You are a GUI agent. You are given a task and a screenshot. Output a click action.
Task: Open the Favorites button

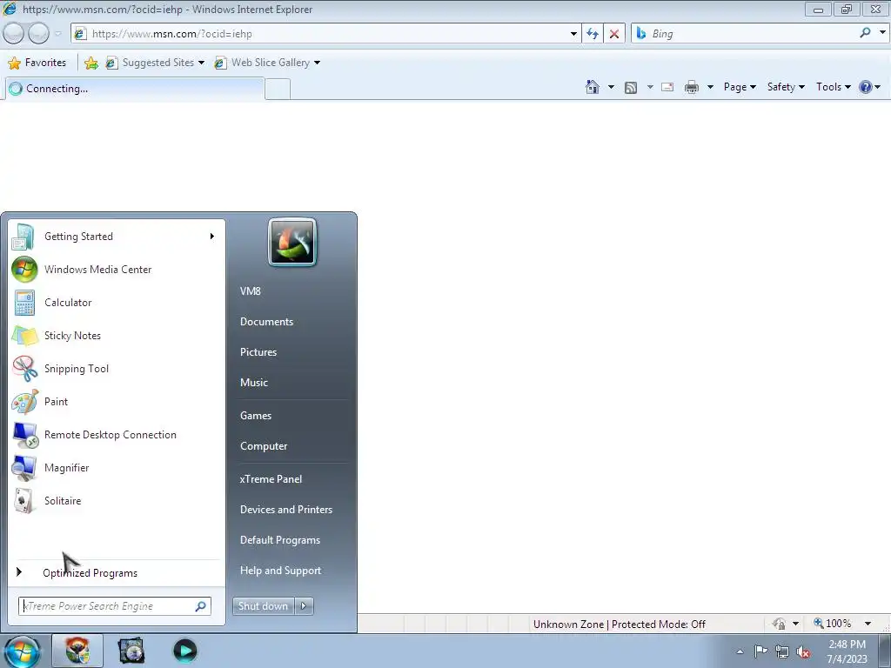click(37, 63)
